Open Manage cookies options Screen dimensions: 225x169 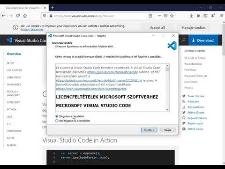coord(194,28)
